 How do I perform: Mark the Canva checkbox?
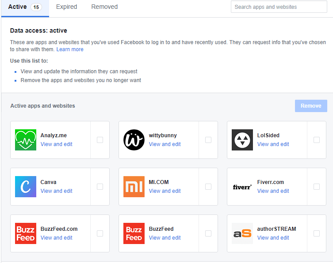pos(100,187)
